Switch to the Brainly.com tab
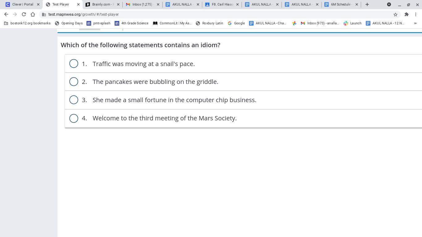The height and width of the screenshot is (237, 422). pyautogui.click(x=102, y=4)
